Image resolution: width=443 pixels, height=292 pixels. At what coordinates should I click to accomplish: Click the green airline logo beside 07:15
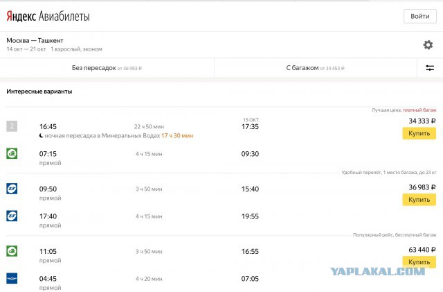pos(12,153)
